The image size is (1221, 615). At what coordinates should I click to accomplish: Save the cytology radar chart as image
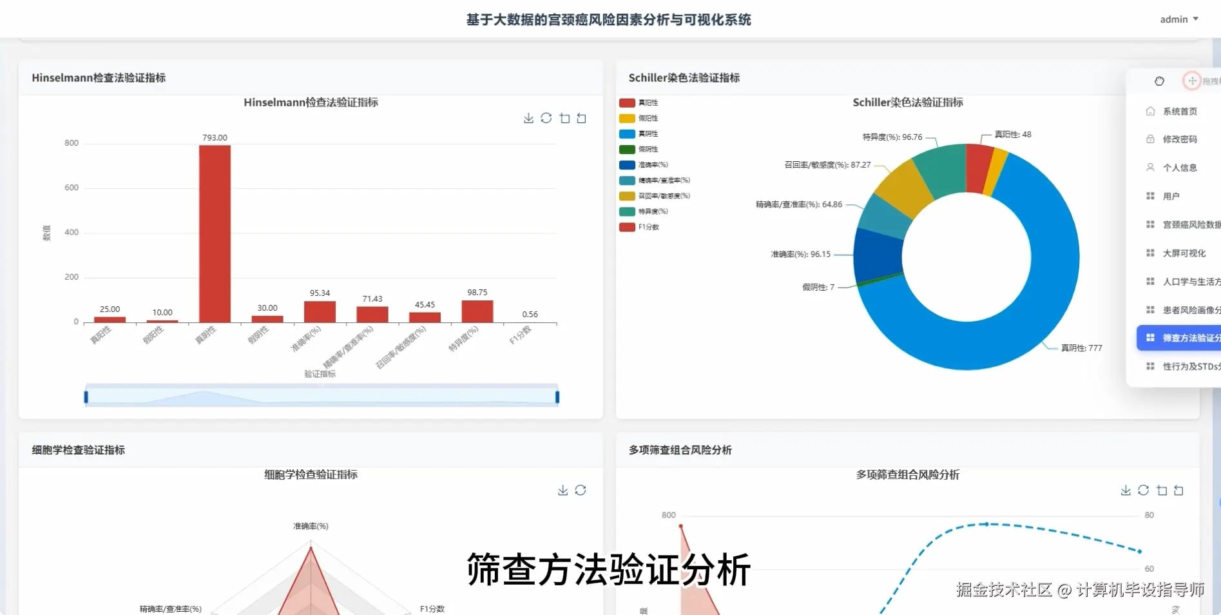[x=563, y=490]
